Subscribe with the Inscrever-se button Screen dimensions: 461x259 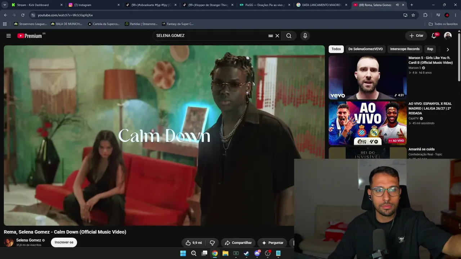(64, 242)
